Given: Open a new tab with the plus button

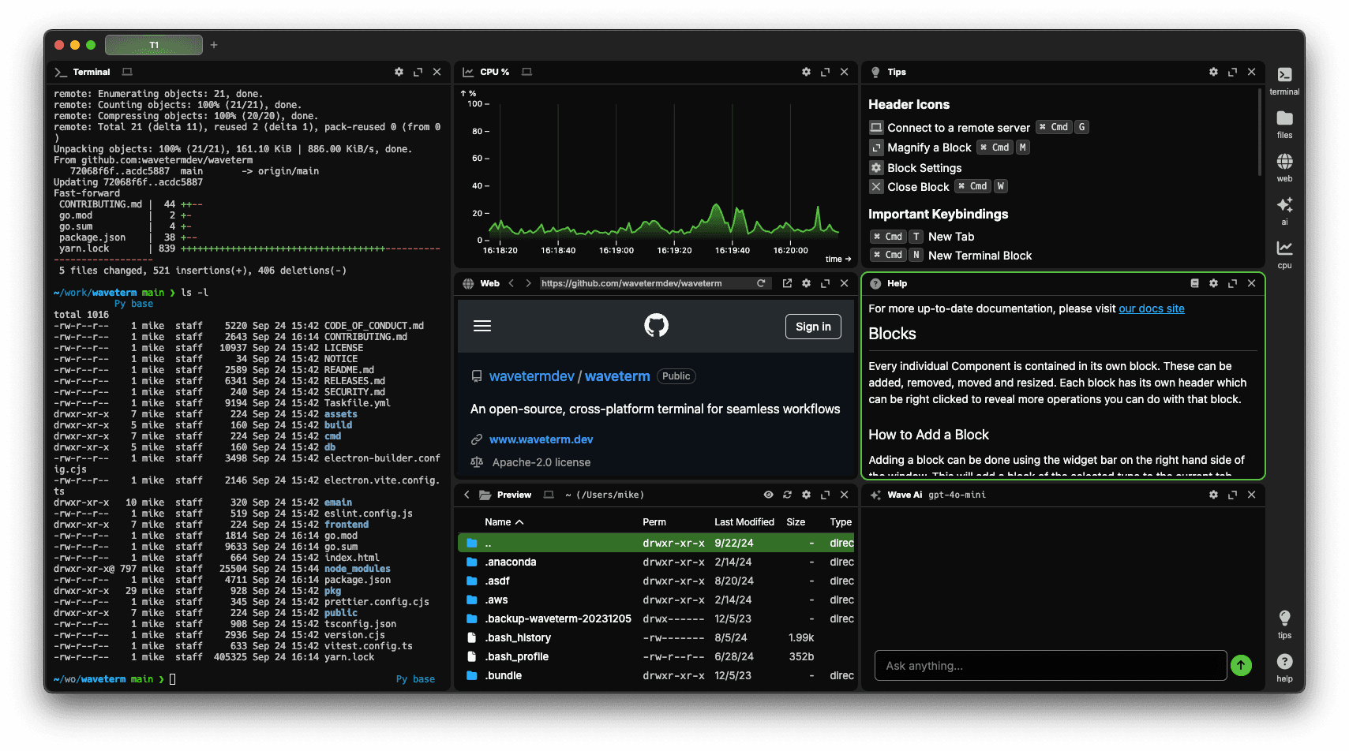Looking at the screenshot, I should click(x=213, y=45).
